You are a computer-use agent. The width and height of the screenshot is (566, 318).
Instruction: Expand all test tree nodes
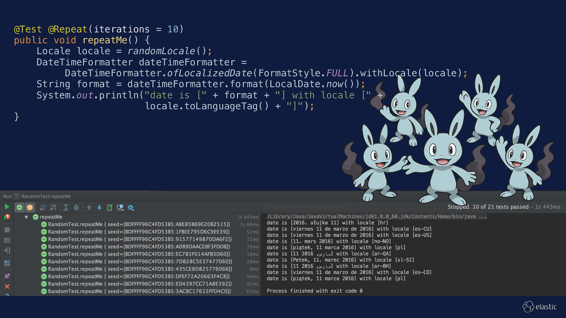coord(66,208)
